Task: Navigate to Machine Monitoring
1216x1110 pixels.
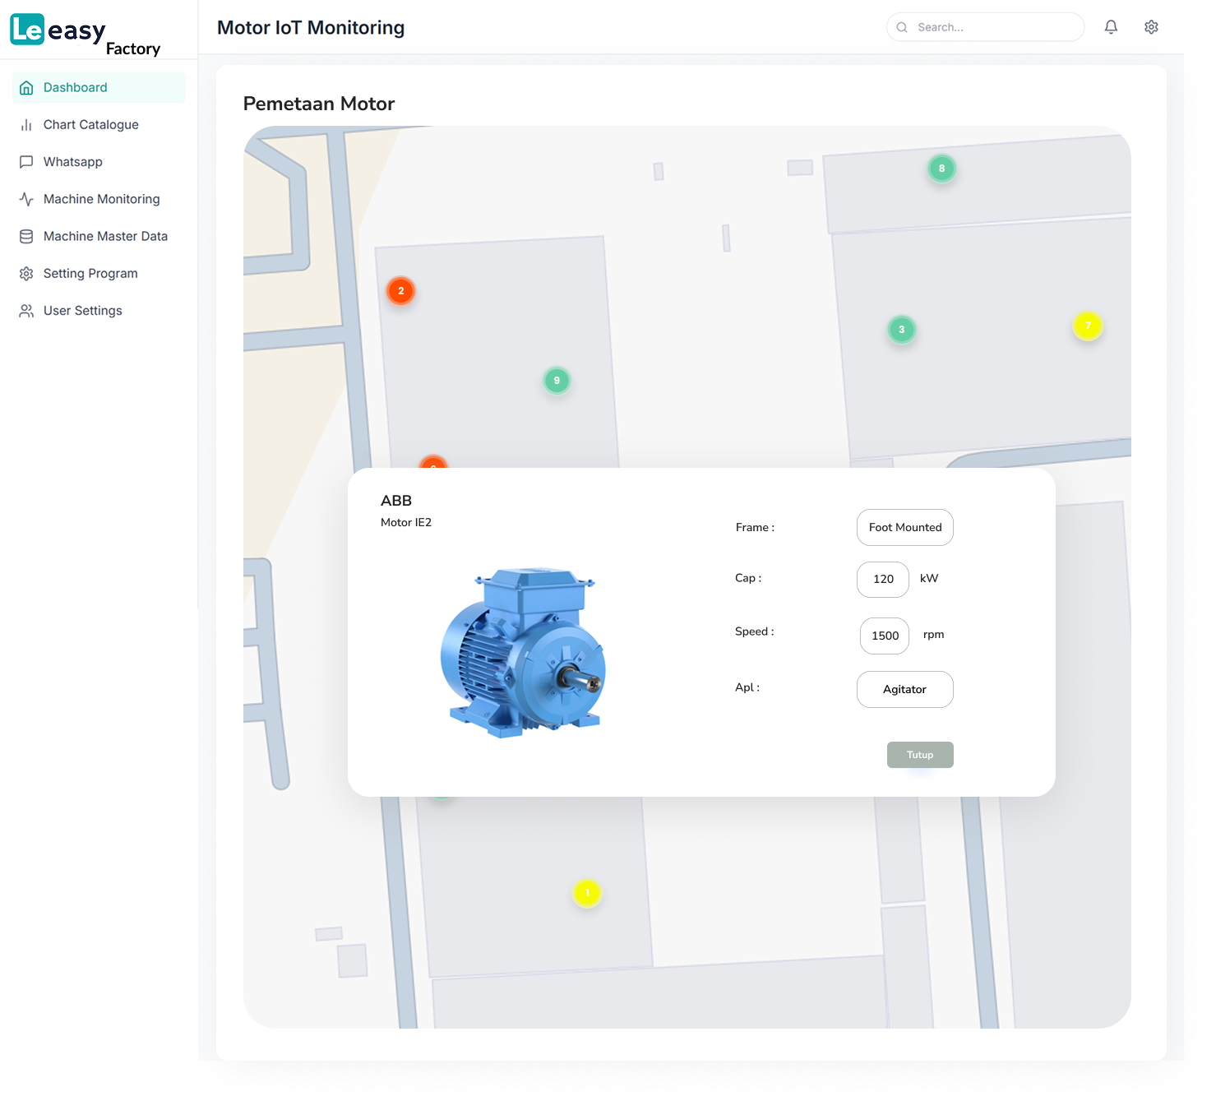Action: tap(101, 199)
